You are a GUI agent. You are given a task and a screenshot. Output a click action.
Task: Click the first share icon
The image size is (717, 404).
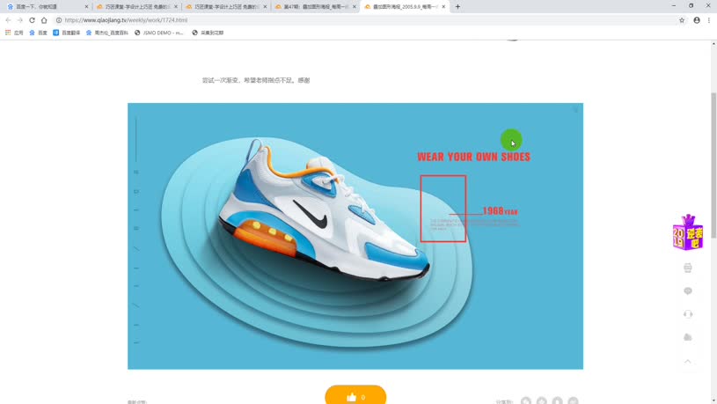526,400
